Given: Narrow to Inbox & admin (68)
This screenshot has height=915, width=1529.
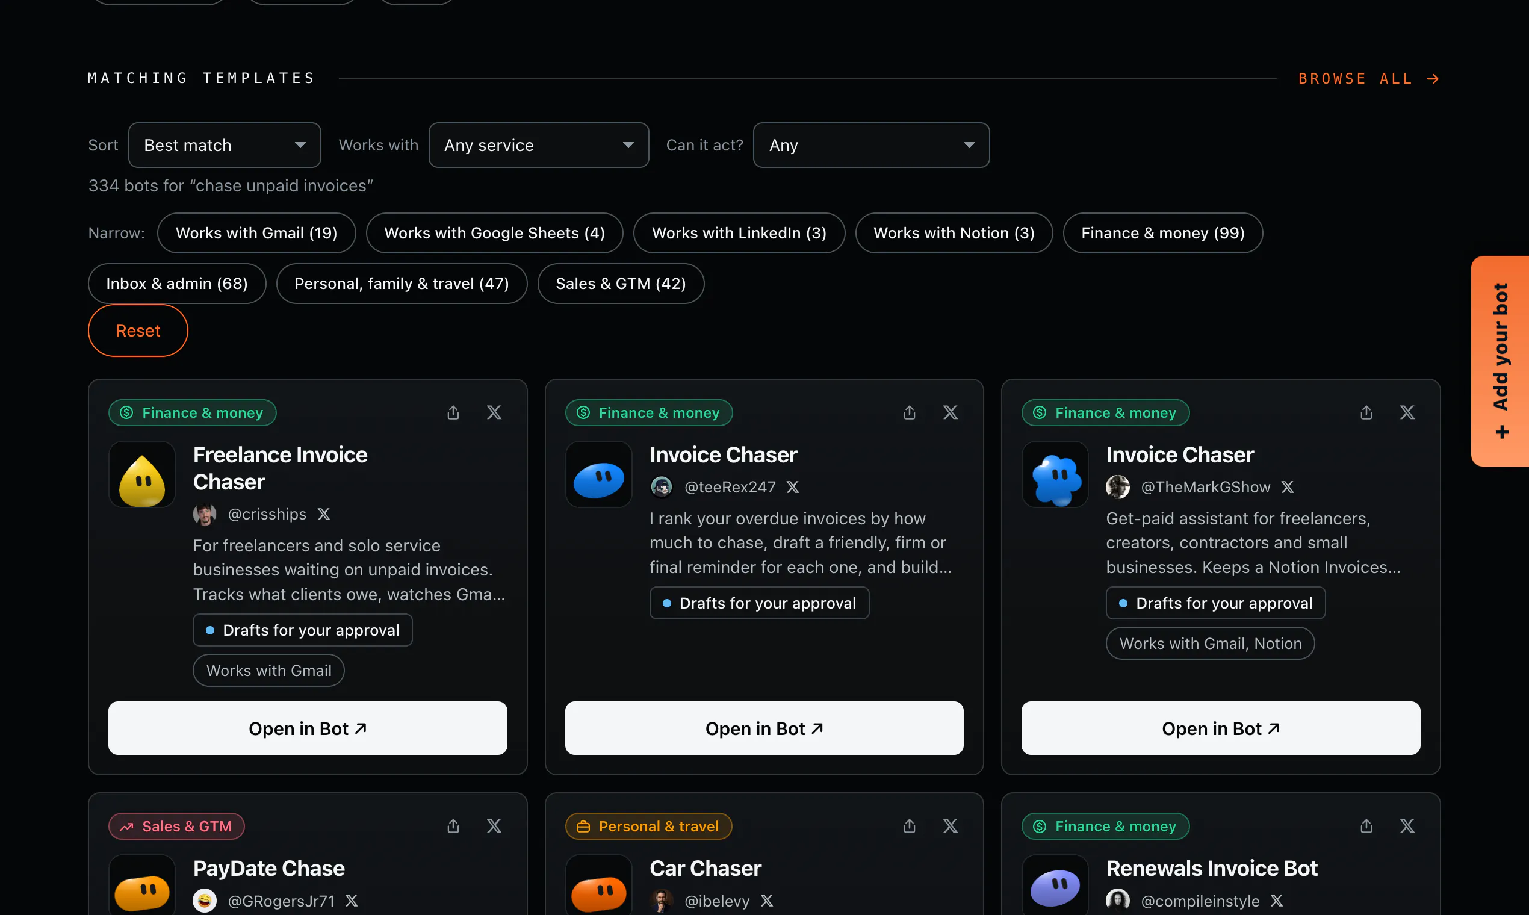Looking at the screenshot, I should click(177, 284).
